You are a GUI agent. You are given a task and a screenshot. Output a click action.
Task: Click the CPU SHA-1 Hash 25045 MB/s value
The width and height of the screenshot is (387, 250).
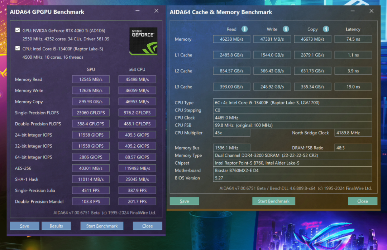(137, 179)
